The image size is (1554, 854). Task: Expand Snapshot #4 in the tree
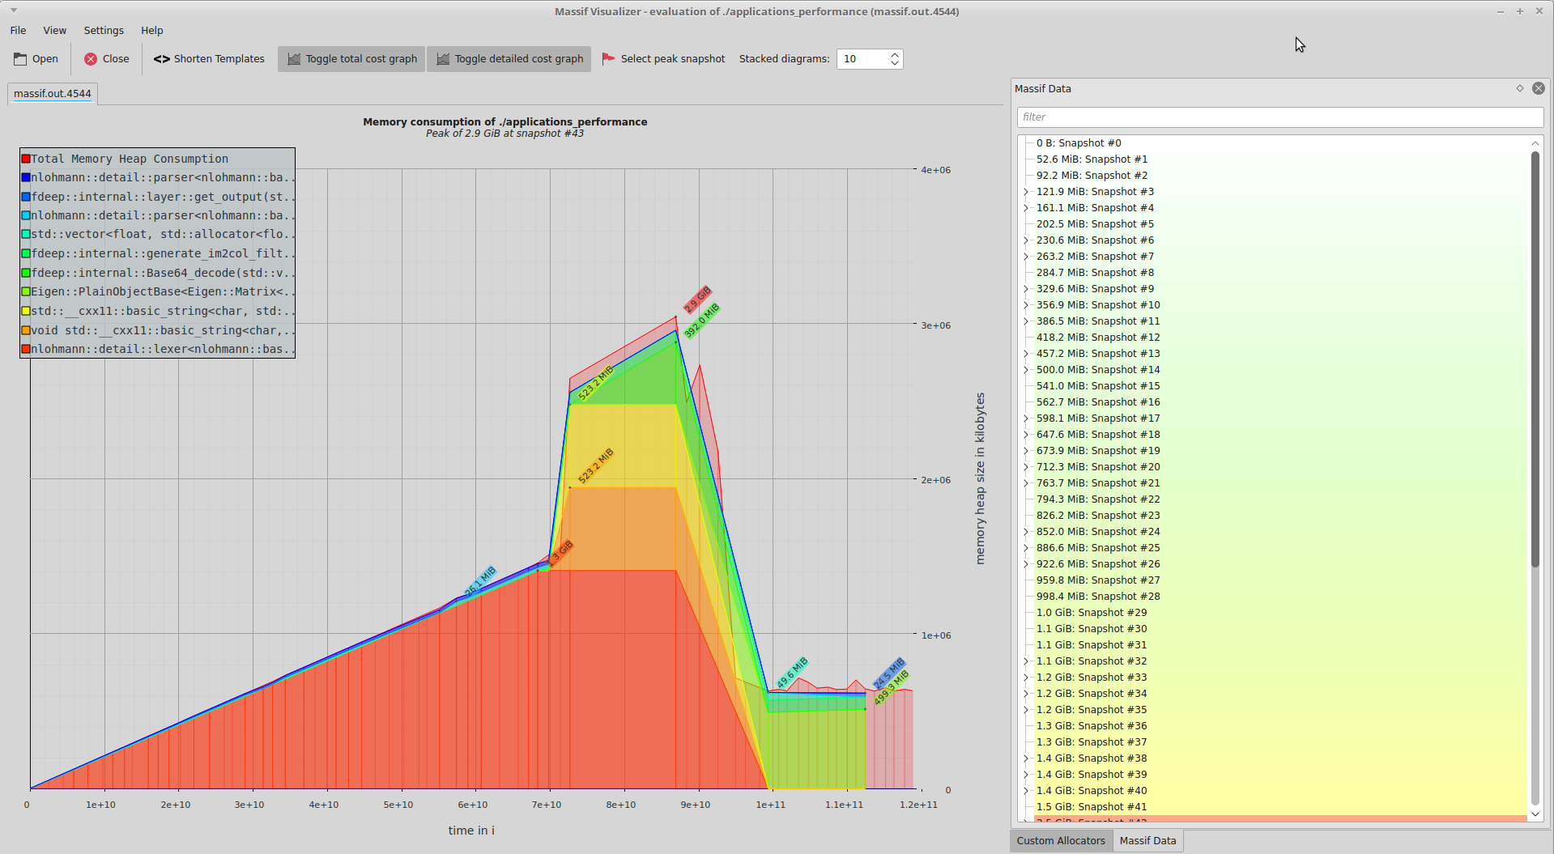(x=1026, y=208)
